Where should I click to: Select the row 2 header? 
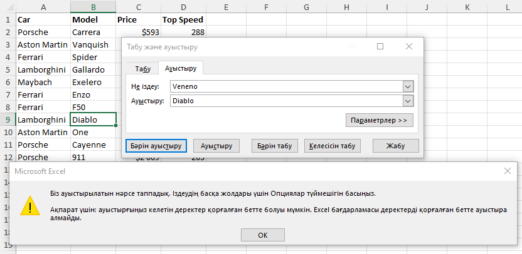point(7,32)
